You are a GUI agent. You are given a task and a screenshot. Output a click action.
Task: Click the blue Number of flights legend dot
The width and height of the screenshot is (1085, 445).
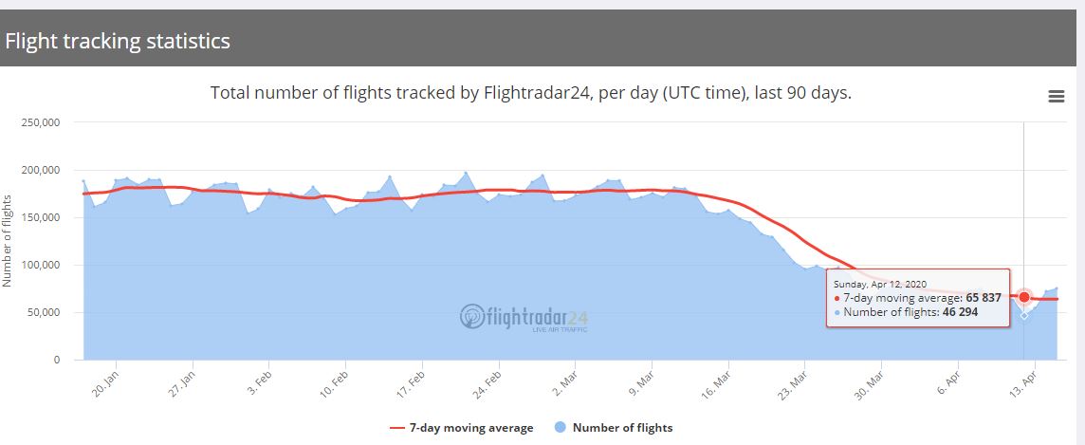click(560, 428)
